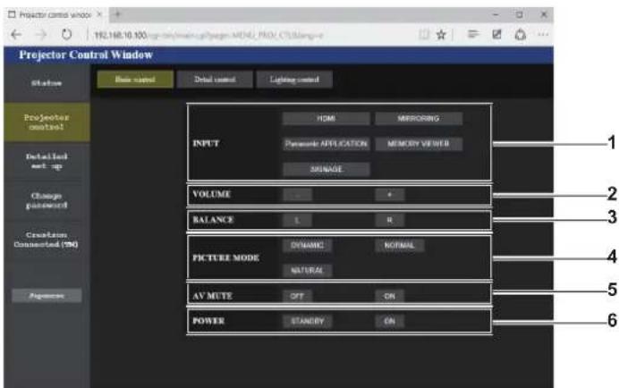
Task: Set picture mode to DYNAMIC
Action: click(307, 245)
